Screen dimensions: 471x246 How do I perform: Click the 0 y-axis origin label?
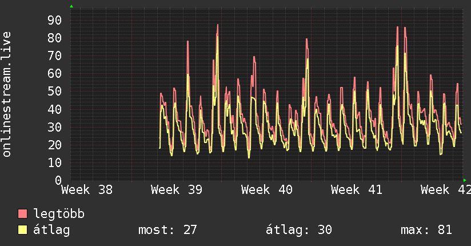point(58,180)
